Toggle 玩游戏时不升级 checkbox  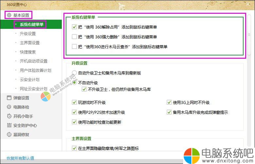74,102
